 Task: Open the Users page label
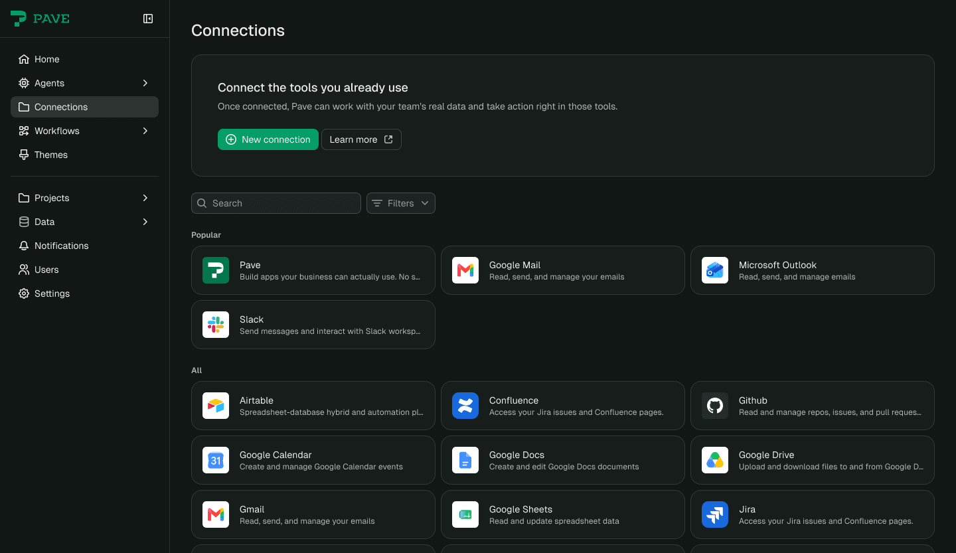pos(46,270)
